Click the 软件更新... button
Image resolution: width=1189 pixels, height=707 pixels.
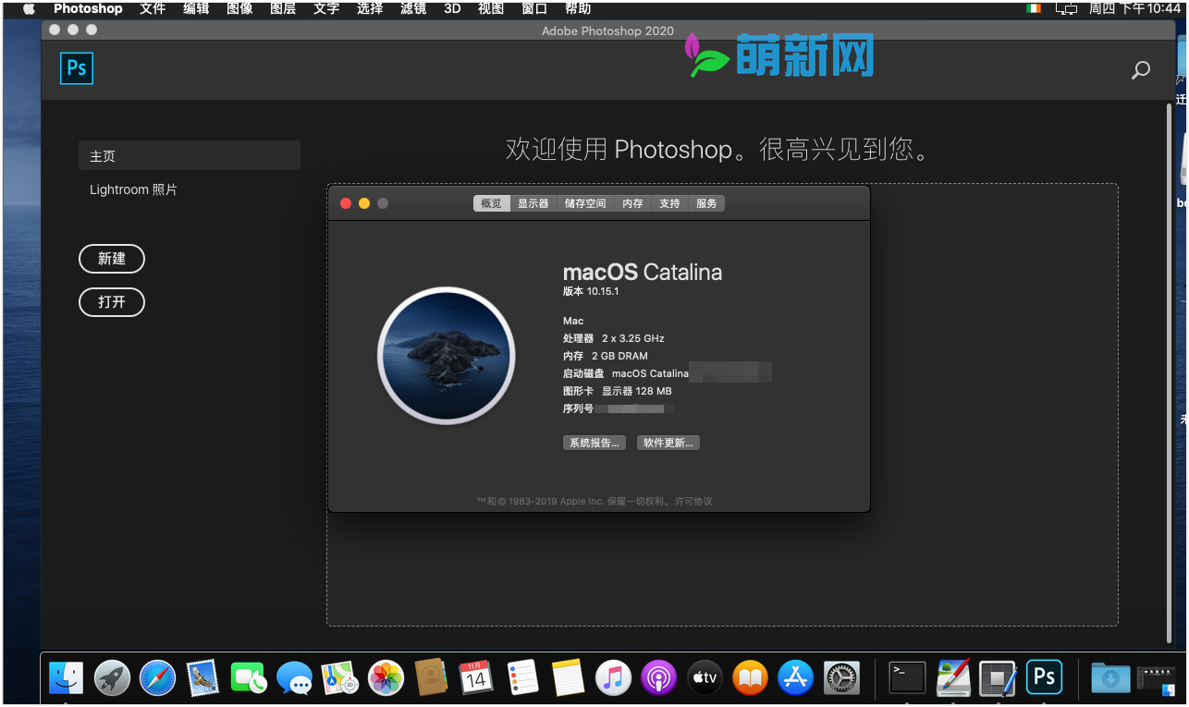point(668,443)
